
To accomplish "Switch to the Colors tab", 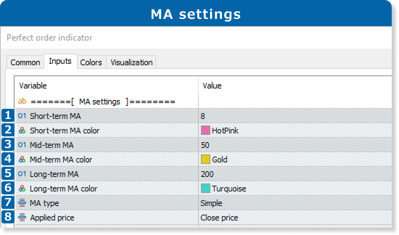I will click(x=91, y=62).
